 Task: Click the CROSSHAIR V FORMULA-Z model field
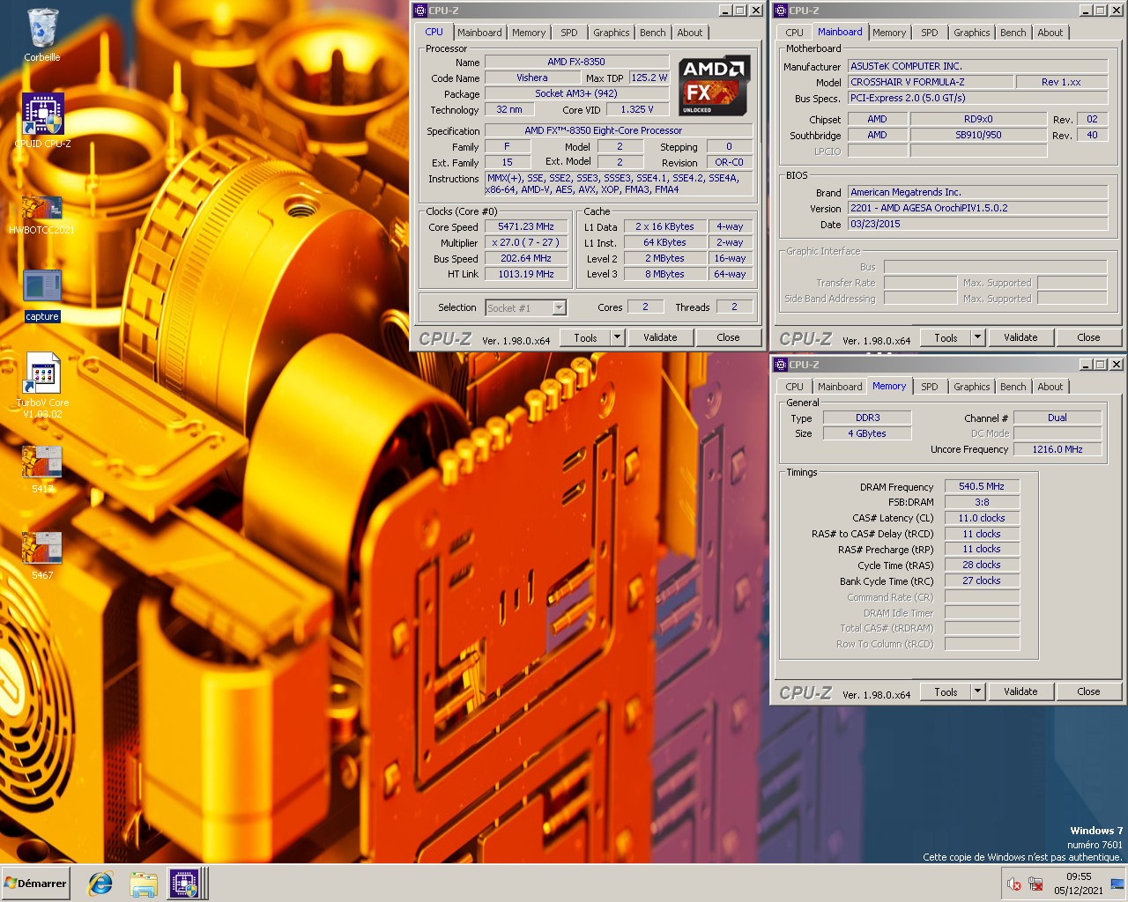tap(929, 82)
